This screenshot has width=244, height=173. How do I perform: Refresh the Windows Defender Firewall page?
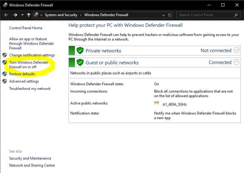170,15
